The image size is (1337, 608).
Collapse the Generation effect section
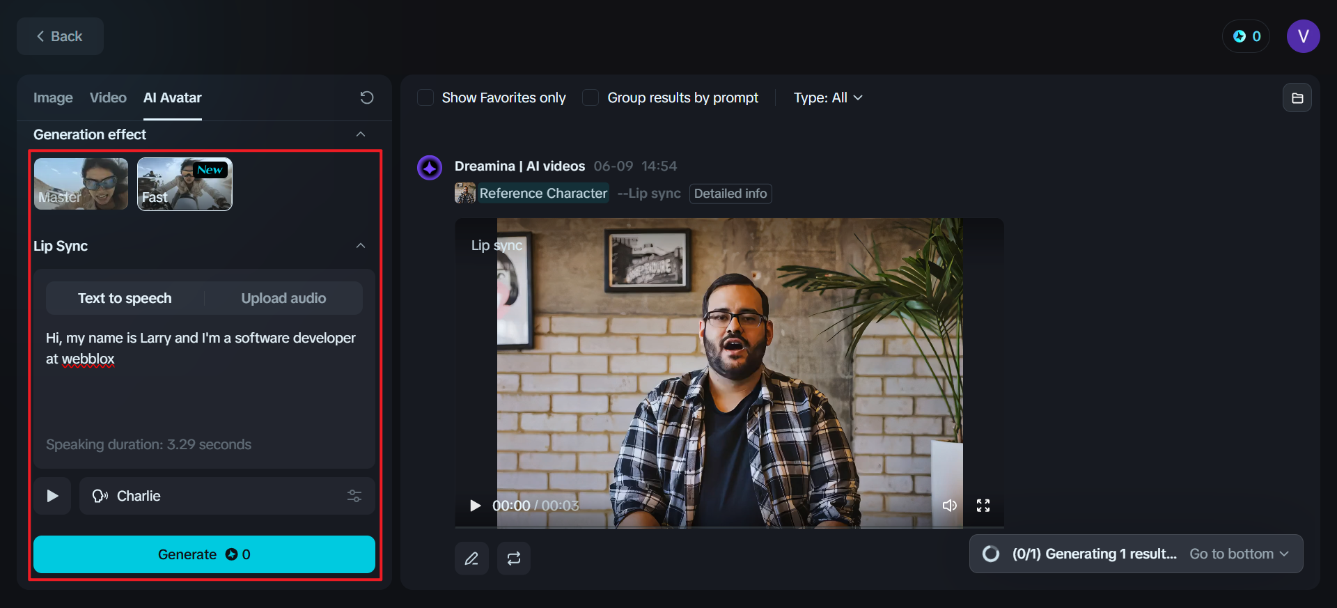(361, 134)
